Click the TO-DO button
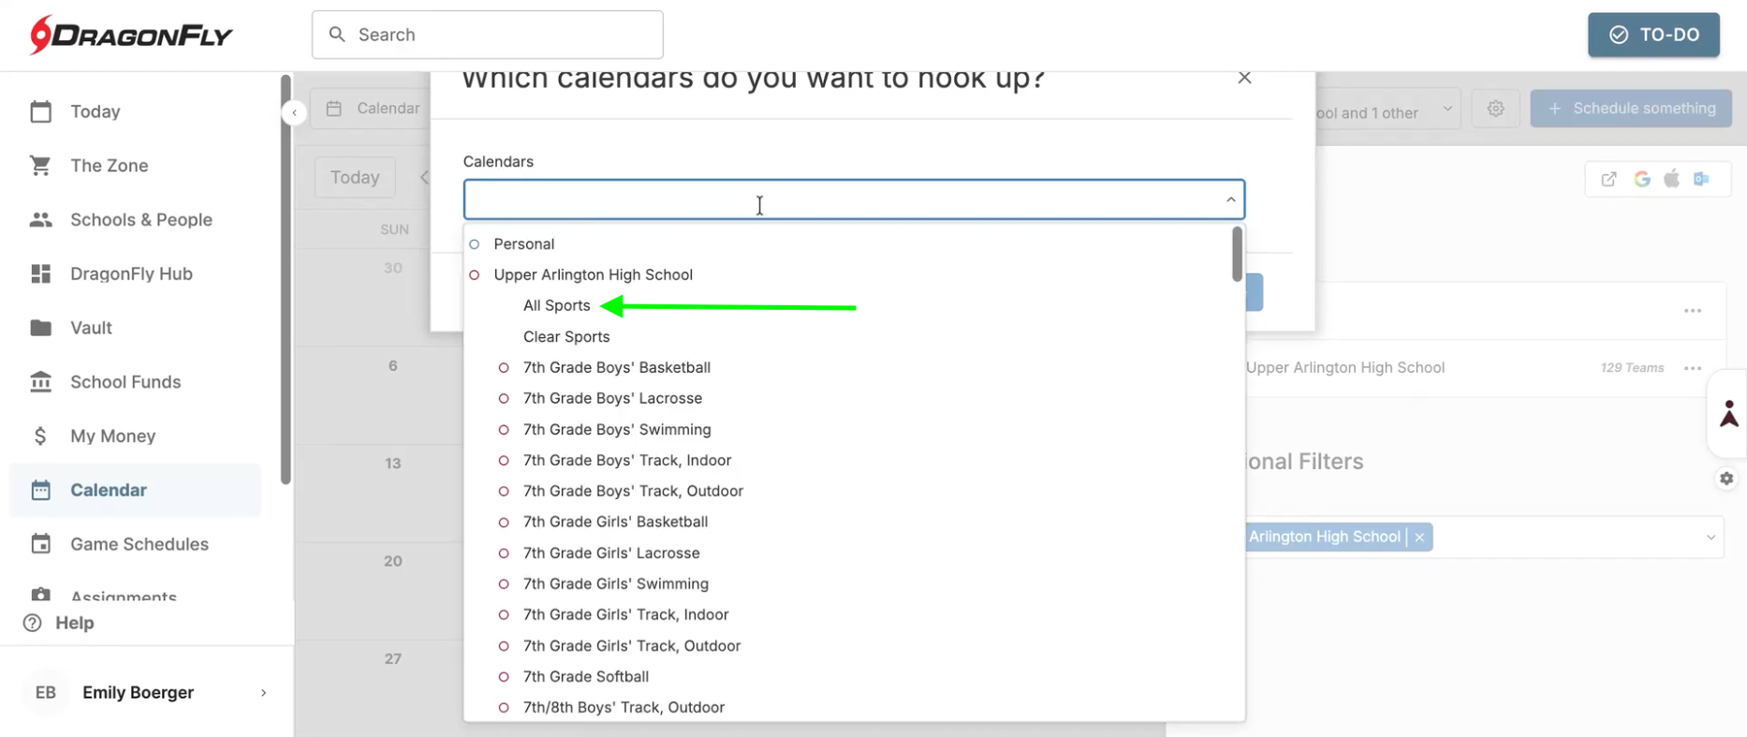This screenshot has height=737, width=1747. pyautogui.click(x=1653, y=35)
